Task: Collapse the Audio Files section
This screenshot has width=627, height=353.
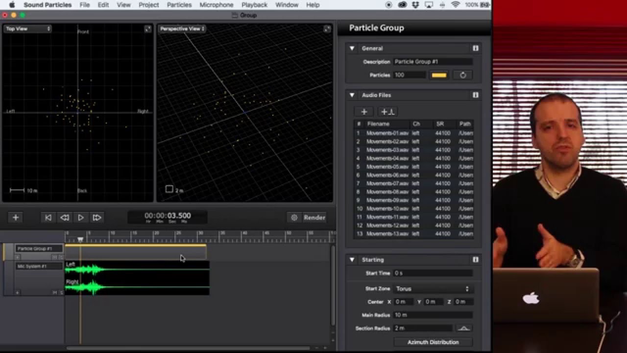Action: (x=352, y=95)
